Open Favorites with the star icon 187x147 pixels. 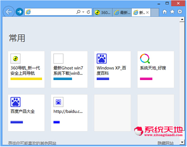[172, 12]
